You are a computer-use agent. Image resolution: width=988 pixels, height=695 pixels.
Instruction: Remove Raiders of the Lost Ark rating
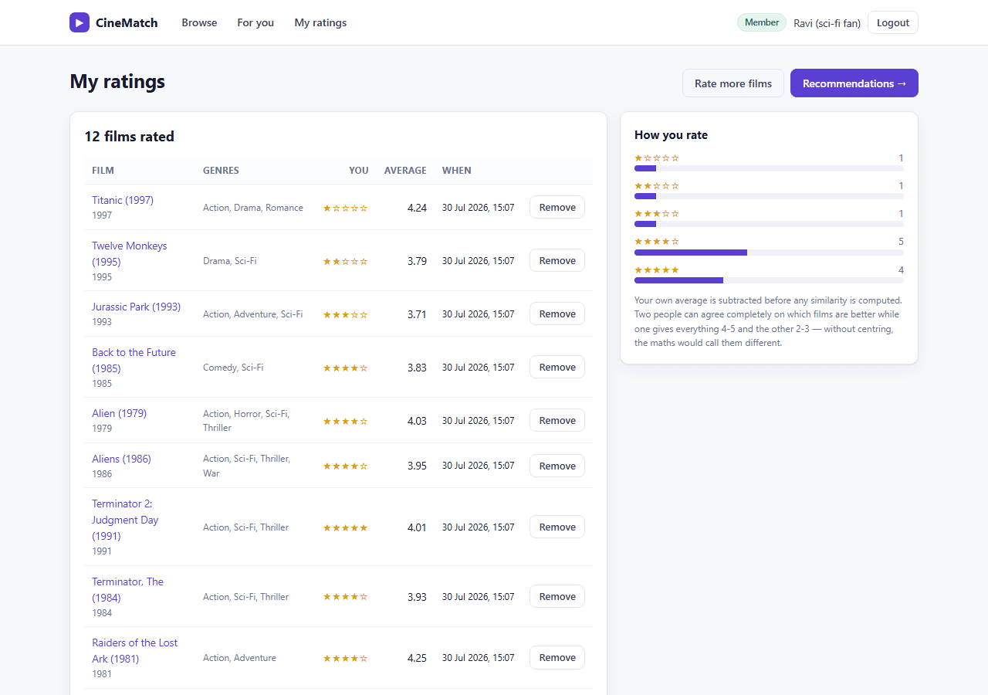tap(557, 657)
